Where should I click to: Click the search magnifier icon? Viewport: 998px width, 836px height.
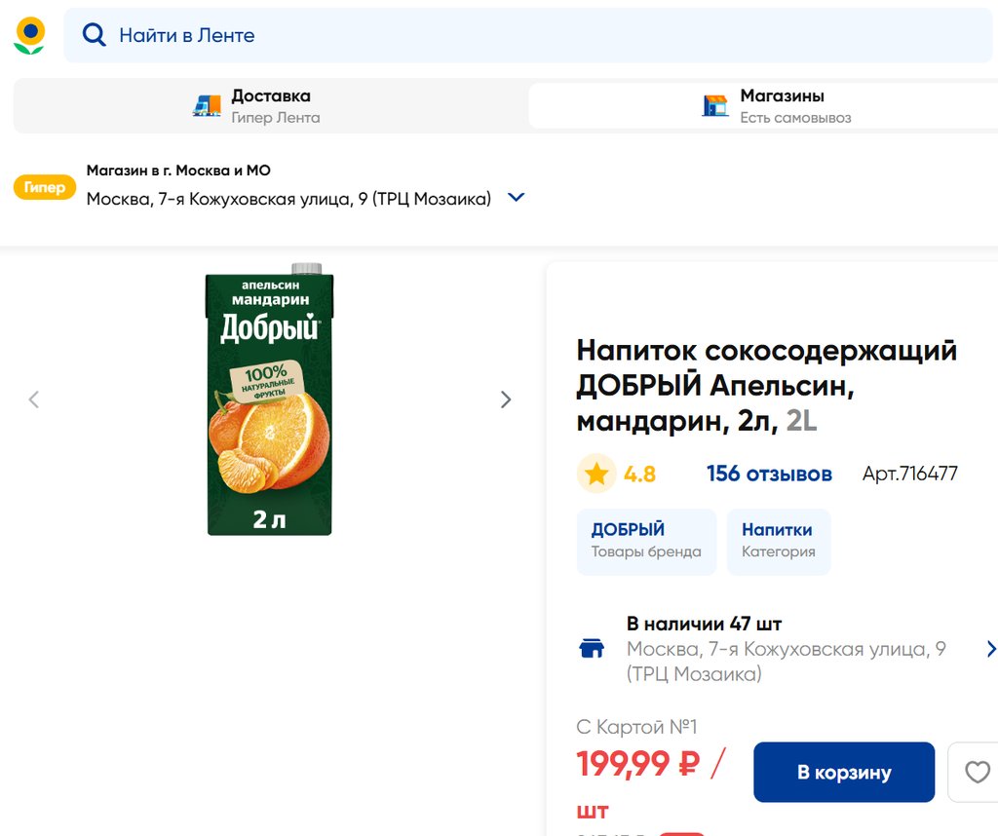pyautogui.click(x=94, y=35)
